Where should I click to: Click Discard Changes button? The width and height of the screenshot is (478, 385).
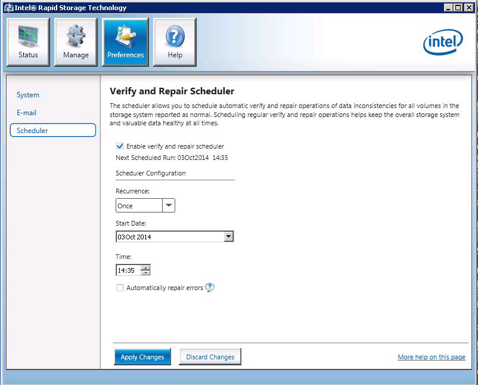click(210, 356)
